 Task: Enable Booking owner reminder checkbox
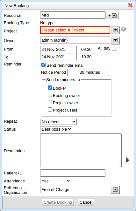[50, 95]
